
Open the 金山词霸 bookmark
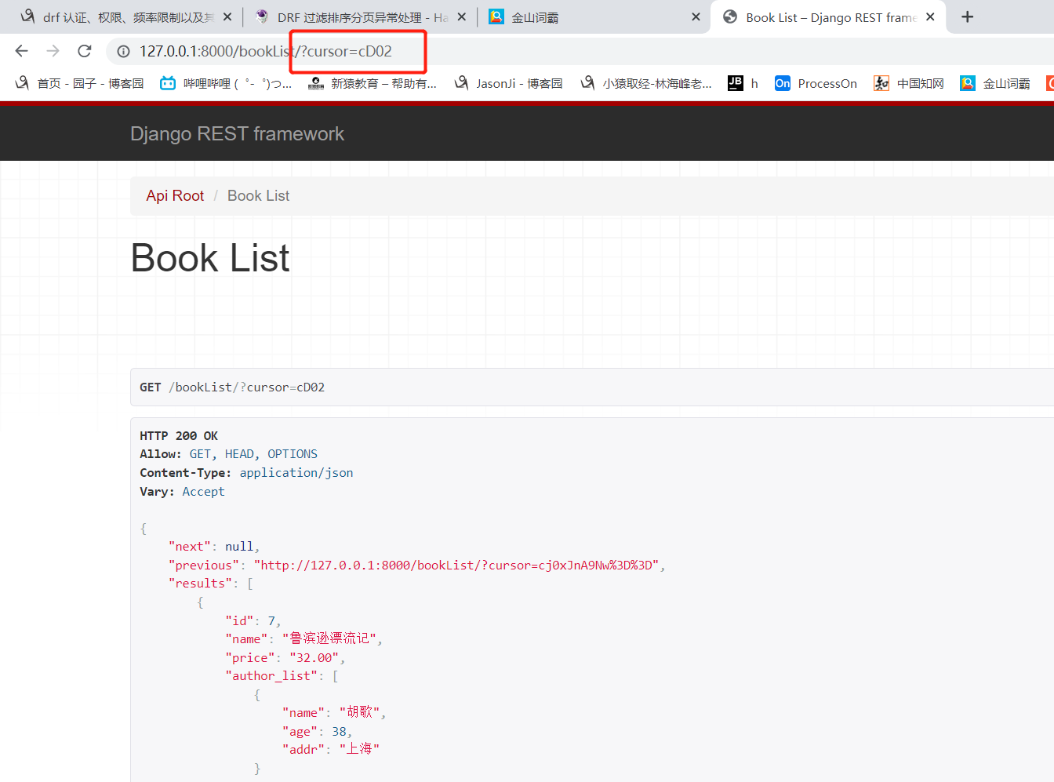pyautogui.click(x=995, y=83)
